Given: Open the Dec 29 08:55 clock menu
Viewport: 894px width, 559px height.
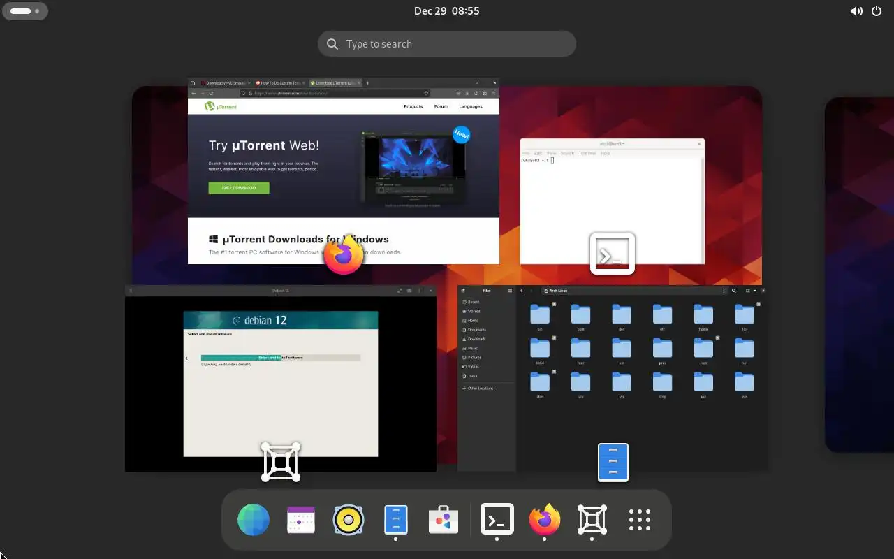Looking at the screenshot, I should pos(447,11).
